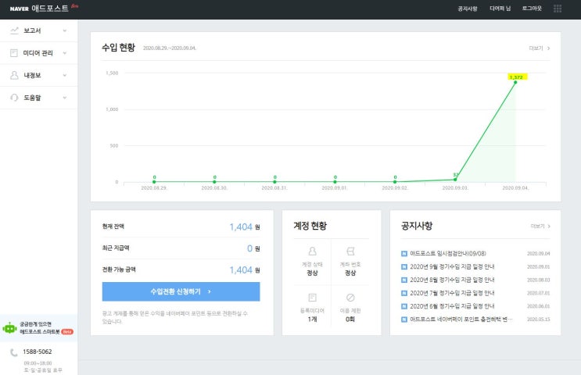Open notice 2020년 7월 정기수입 지급 일정 안내
This screenshot has height=375, width=581.
click(452, 293)
